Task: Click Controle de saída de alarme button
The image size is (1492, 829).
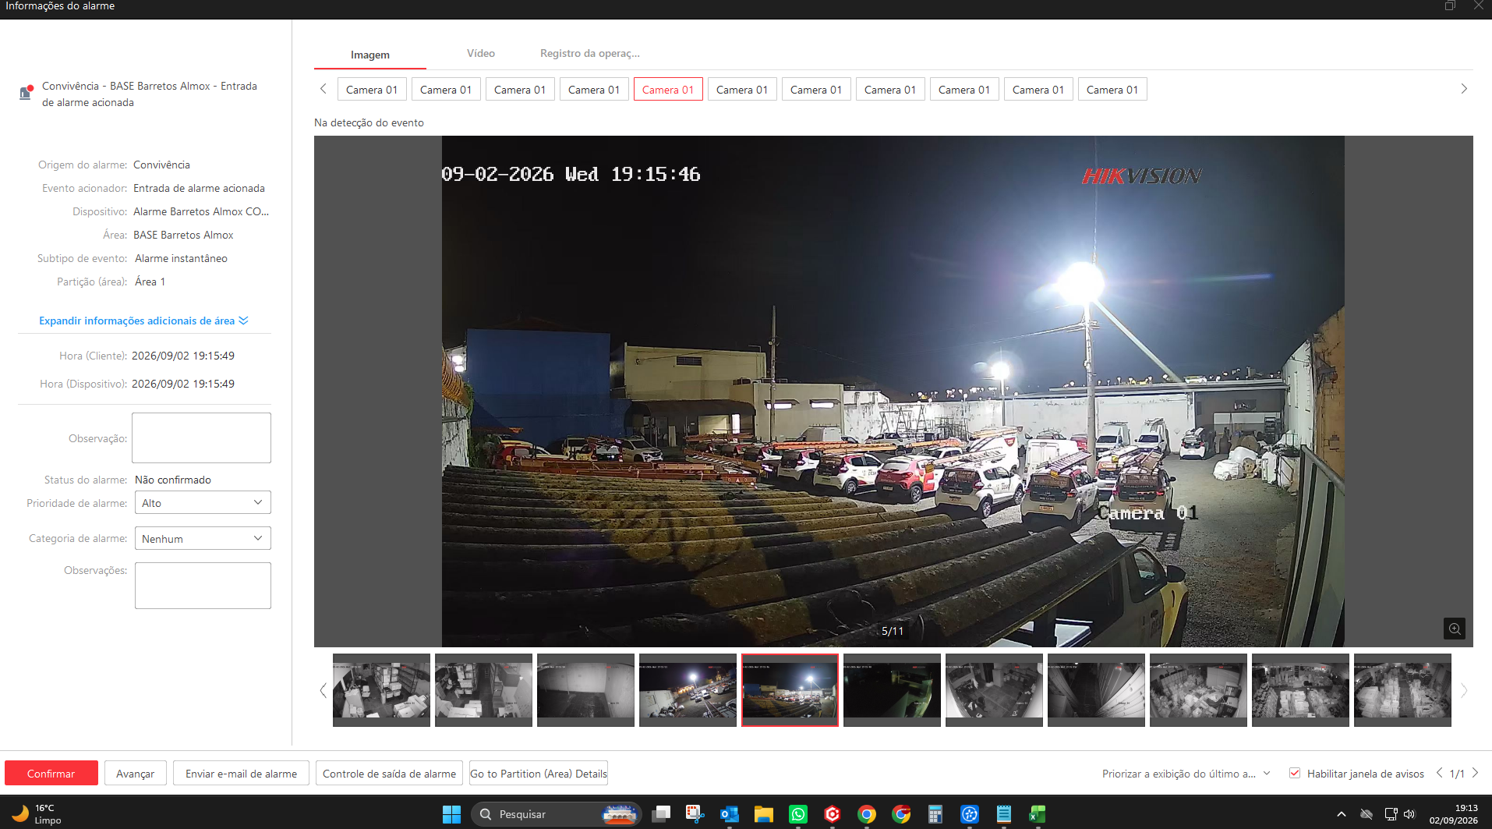Action: coord(389,773)
